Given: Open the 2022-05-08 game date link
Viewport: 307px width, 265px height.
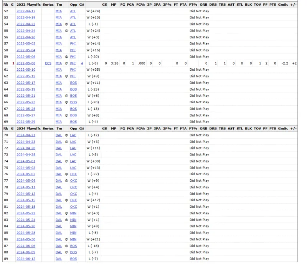Looking at the screenshot, I should click(26, 63).
